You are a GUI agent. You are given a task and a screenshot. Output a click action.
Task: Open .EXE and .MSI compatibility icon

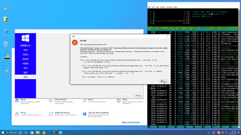(85, 114)
